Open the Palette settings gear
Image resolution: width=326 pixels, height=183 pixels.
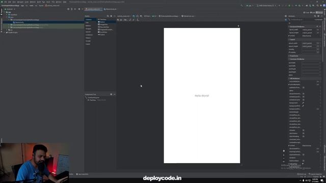click(x=111, y=16)
